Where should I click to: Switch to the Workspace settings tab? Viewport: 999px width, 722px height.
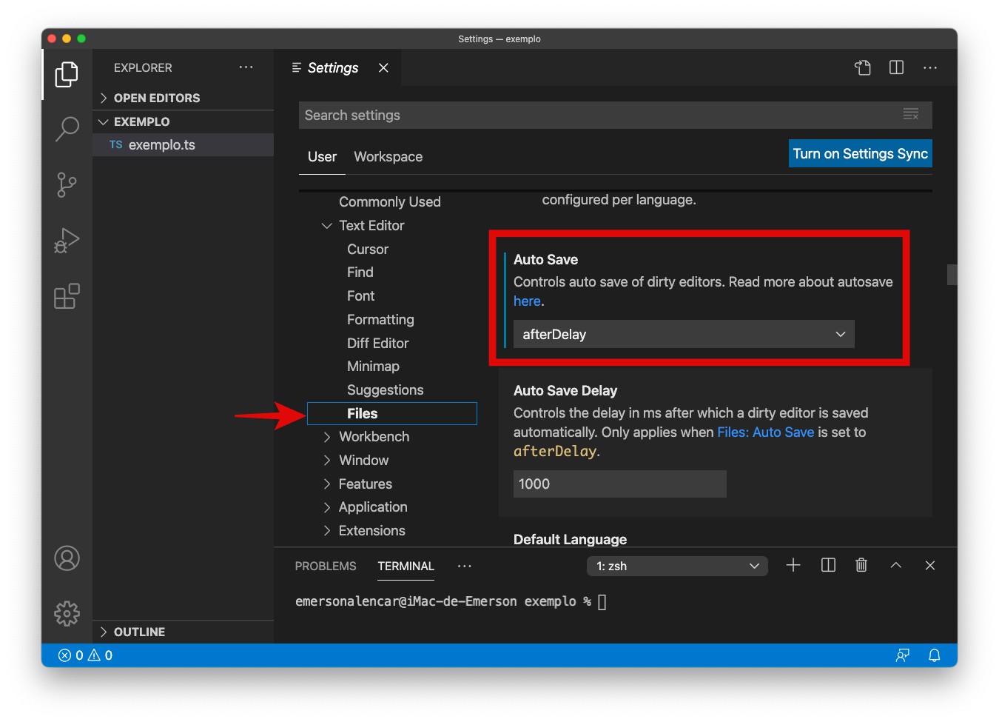tap(388, 157)
